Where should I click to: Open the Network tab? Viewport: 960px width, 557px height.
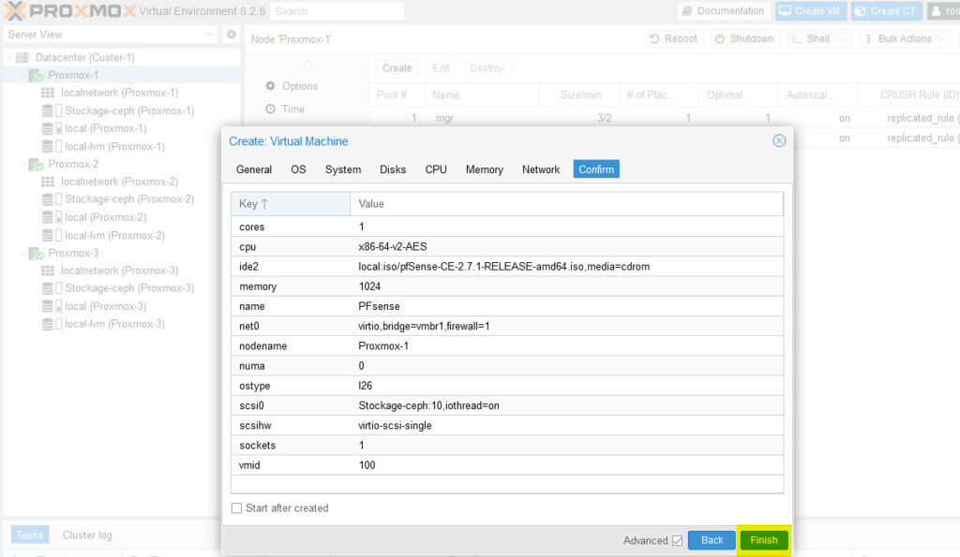[x=541, y=169]
